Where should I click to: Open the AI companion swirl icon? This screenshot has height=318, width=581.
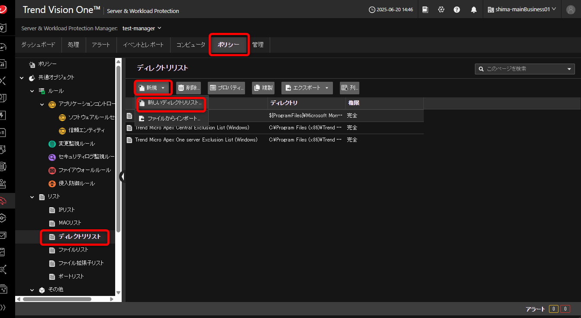point(441,10)
